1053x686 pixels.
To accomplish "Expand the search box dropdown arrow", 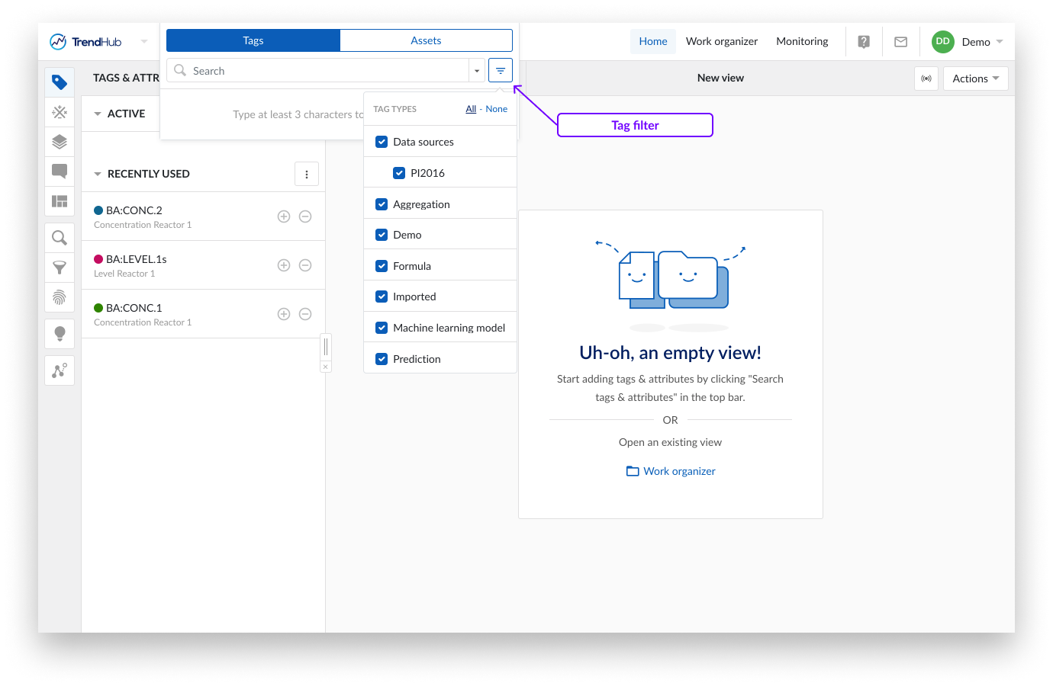I will click(x=477, y=71).
